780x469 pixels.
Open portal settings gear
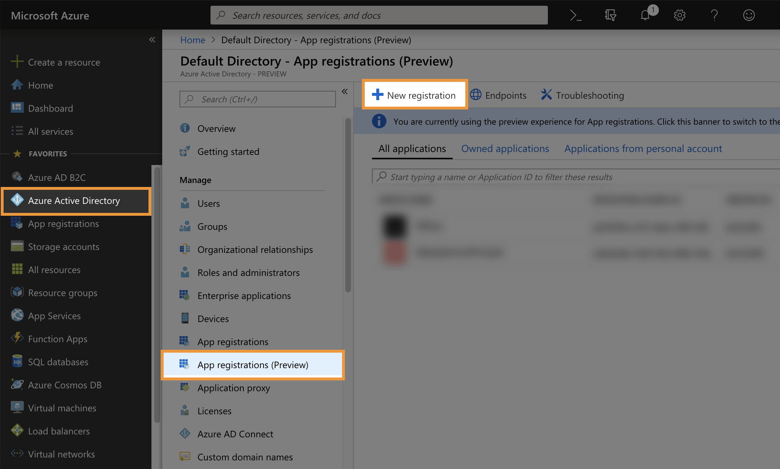[679, 15]
